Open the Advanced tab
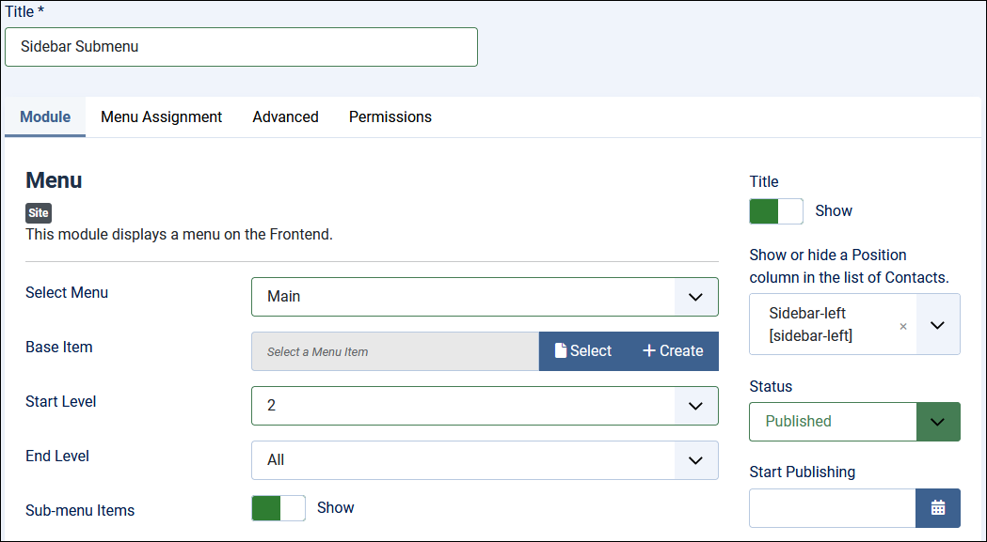 point(286,117)
